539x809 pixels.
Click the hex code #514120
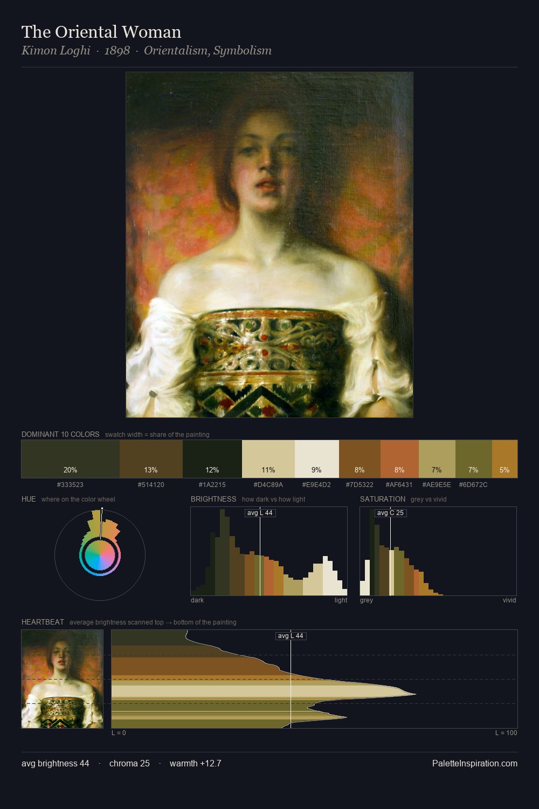[x=151, y=485]
